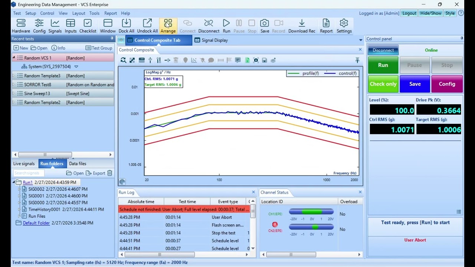The width and height of the screenshot is (475, 267).
Task: Click the annotation comment icon in plot toolbar
Action: tap(238, 60)
